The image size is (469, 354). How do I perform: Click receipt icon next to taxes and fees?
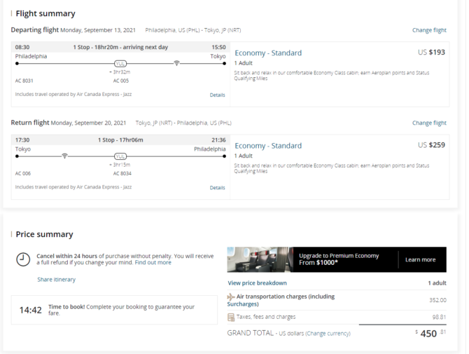[x=231, y=317]
